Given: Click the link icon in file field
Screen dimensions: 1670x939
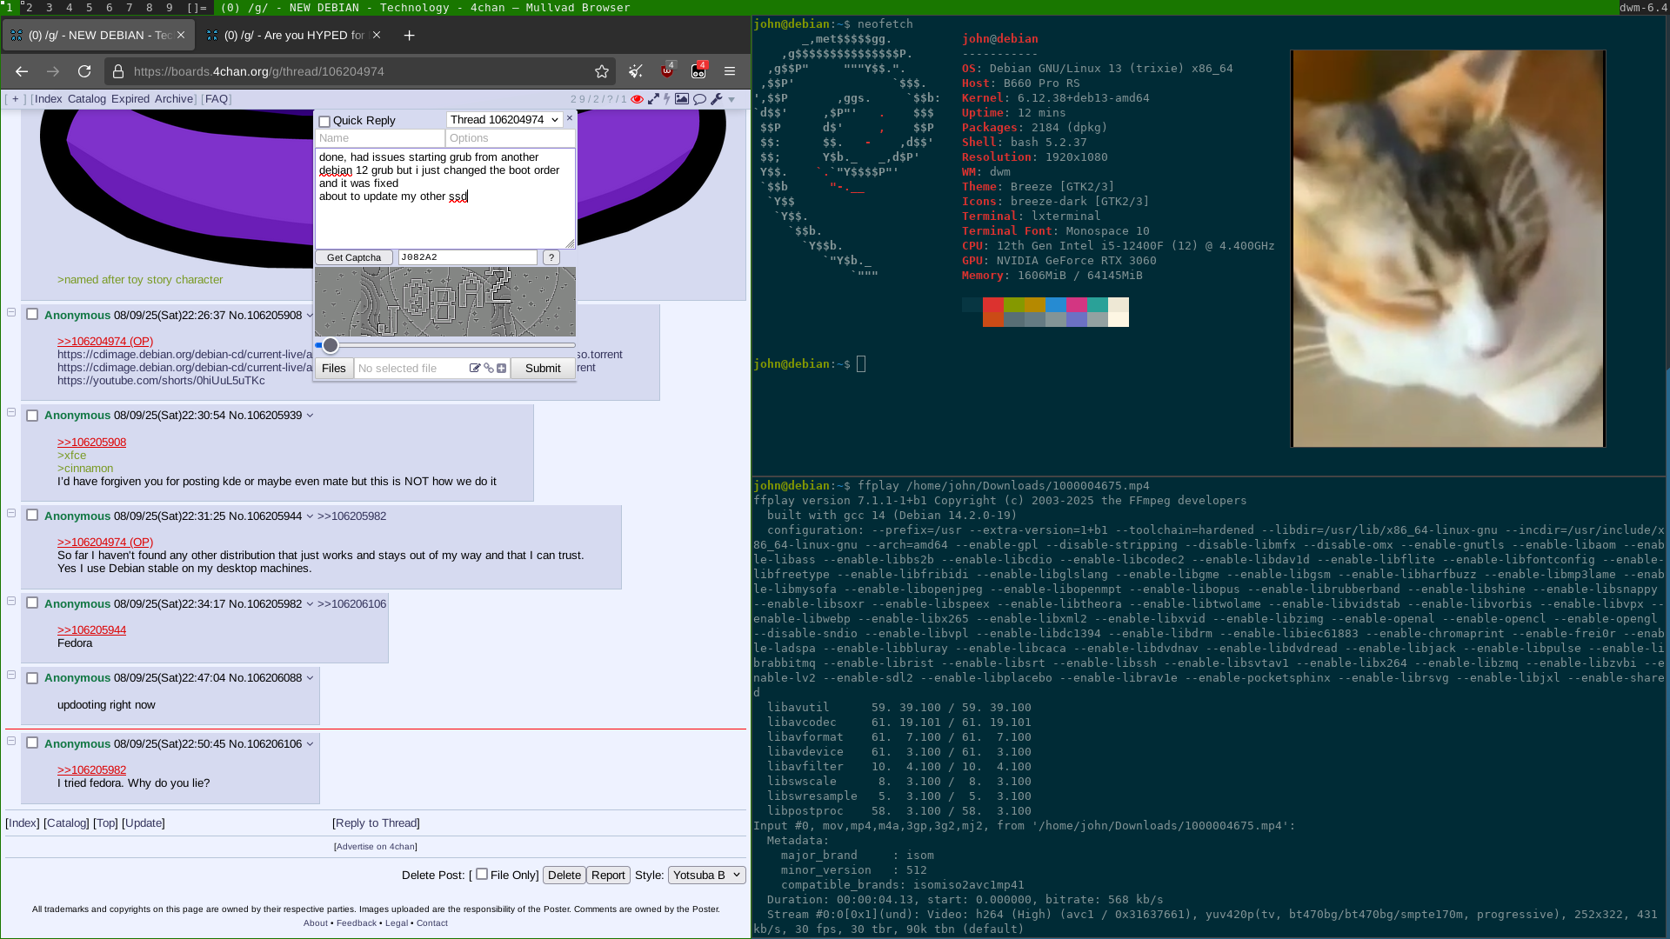Looking at the screenshot, I should click(x=489, y=369).
